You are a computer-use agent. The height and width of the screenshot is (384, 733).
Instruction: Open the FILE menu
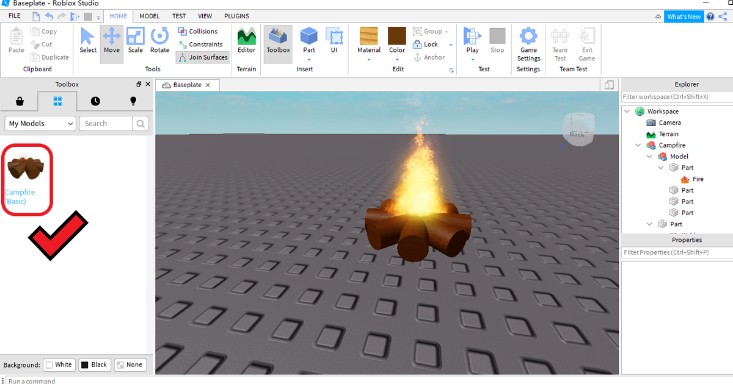(x=15, y=16)
